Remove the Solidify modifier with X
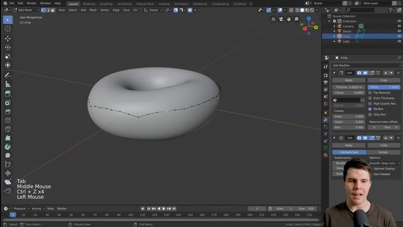Image resolution: width=403 pixels, height=227 pixels. click(x=399, y=73)
